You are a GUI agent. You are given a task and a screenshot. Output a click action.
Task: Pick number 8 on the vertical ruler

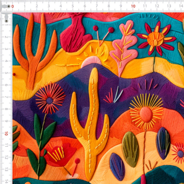(6, 109)
